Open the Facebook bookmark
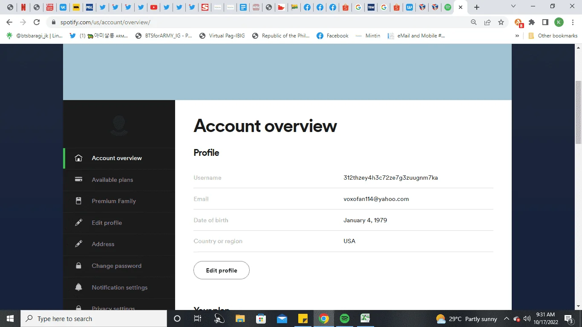The width and height of the screenshot is (582, 327). [x=333, y=36]
